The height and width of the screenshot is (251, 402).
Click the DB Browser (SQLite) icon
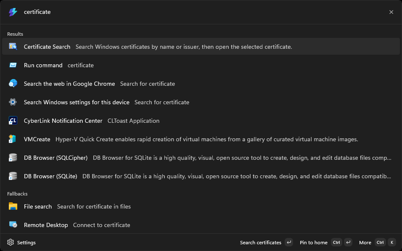click(13, 176)
